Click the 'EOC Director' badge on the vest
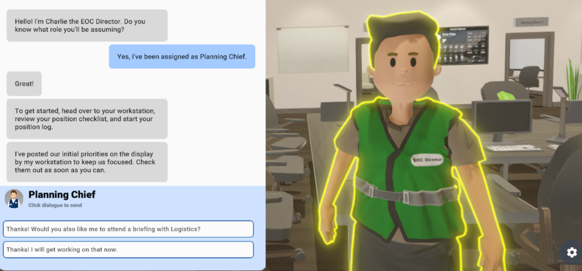The image size is (582, 271). click(427, 159)
